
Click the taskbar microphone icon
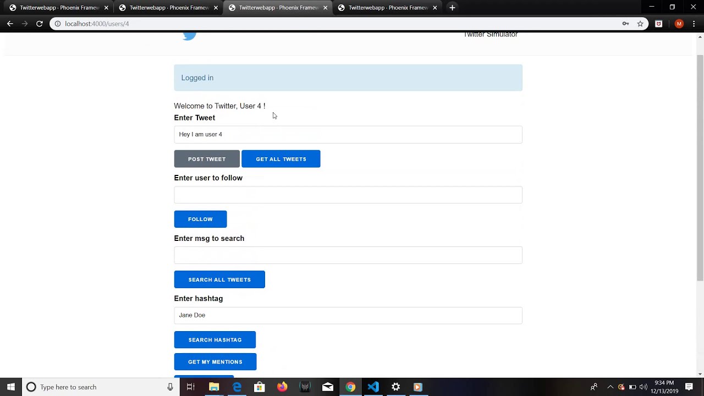[x=170, y=387]
